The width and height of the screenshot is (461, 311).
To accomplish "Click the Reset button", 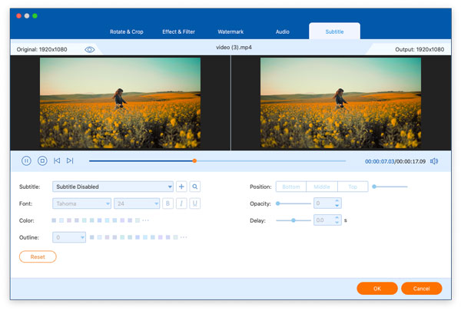I will tap(38, 256).
